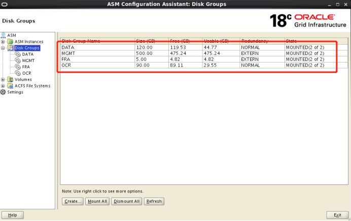Click size value 90.00
Screen dimensions: 351x221
143,65
